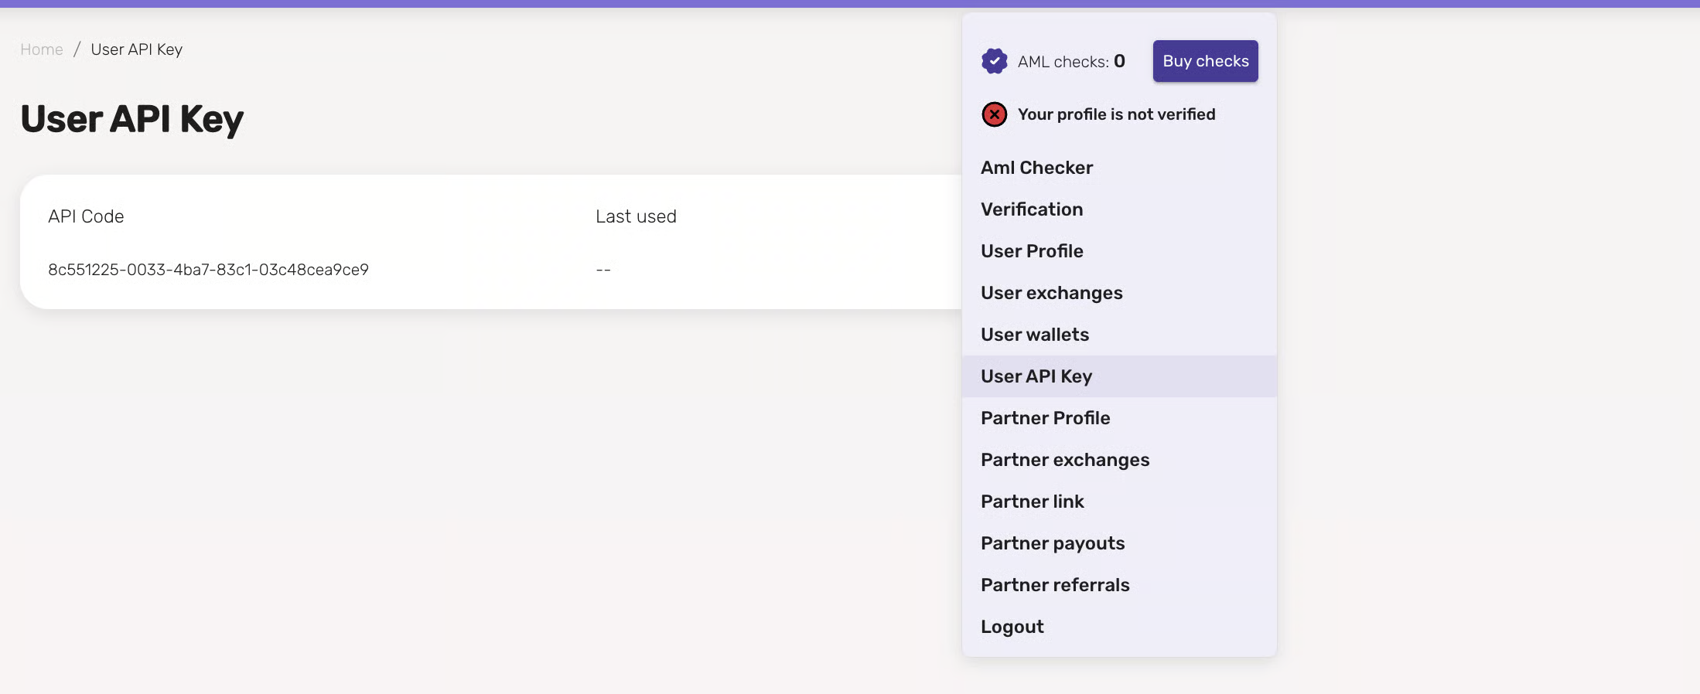Open the Partner link page
1700x694 pixels.
1032,502
